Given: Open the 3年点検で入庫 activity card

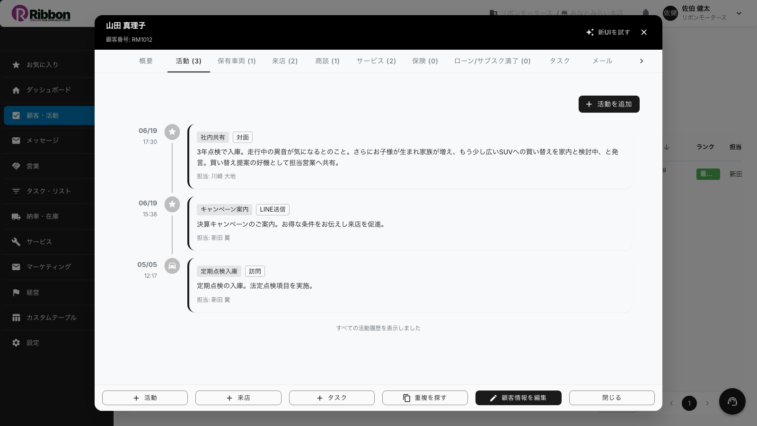Looking at the screenshot, I should [x=410, y=157].
